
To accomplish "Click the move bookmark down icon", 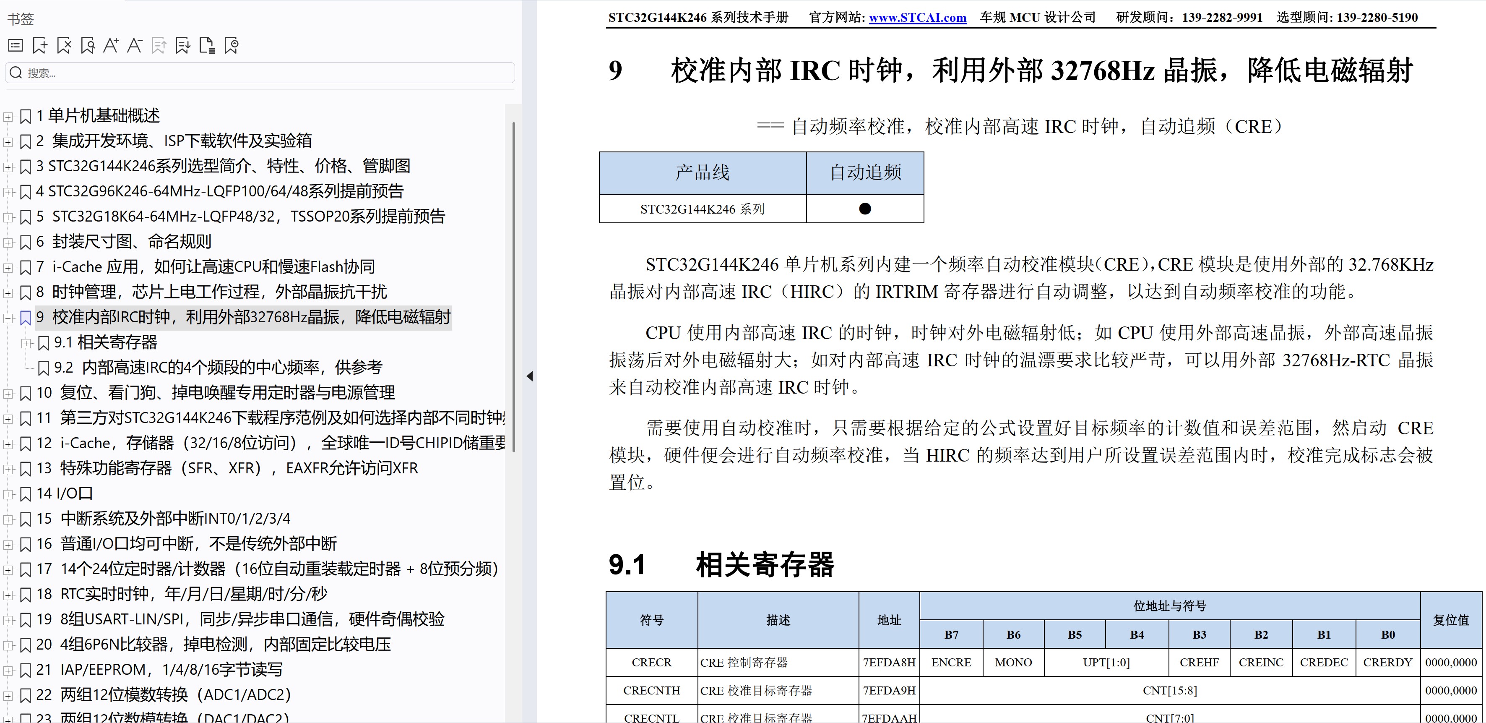I will [183, 45].
